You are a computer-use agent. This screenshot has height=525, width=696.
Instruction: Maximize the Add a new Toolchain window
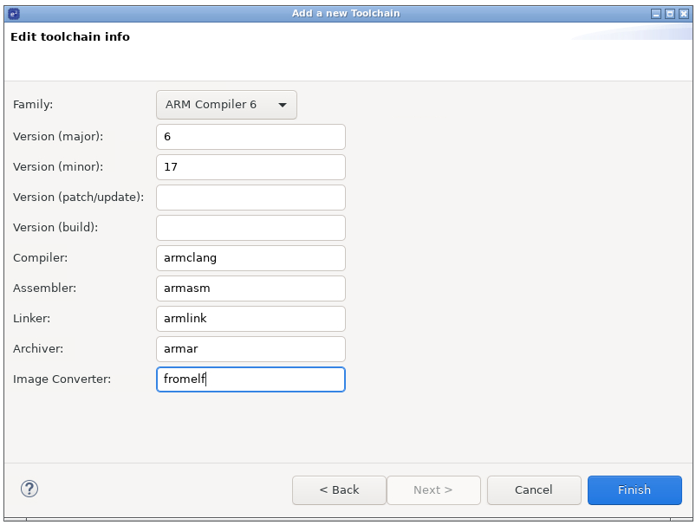click(670, 14)
